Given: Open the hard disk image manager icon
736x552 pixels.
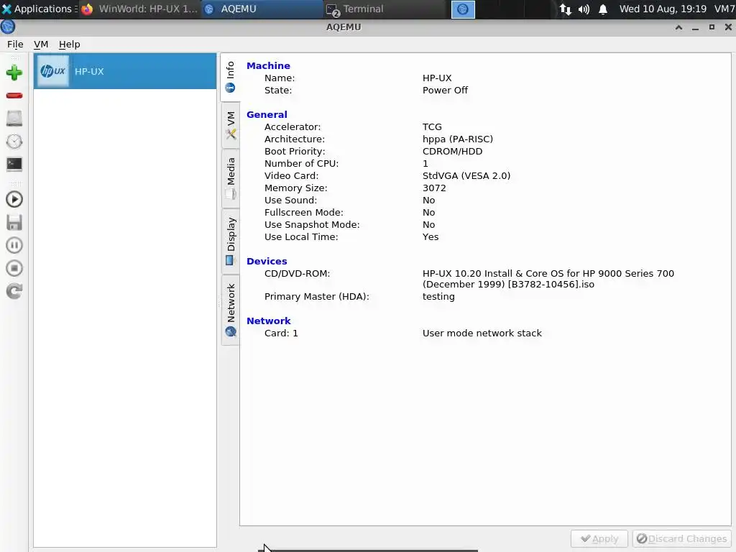Looking at the screenshot, I should click(14, 119).
